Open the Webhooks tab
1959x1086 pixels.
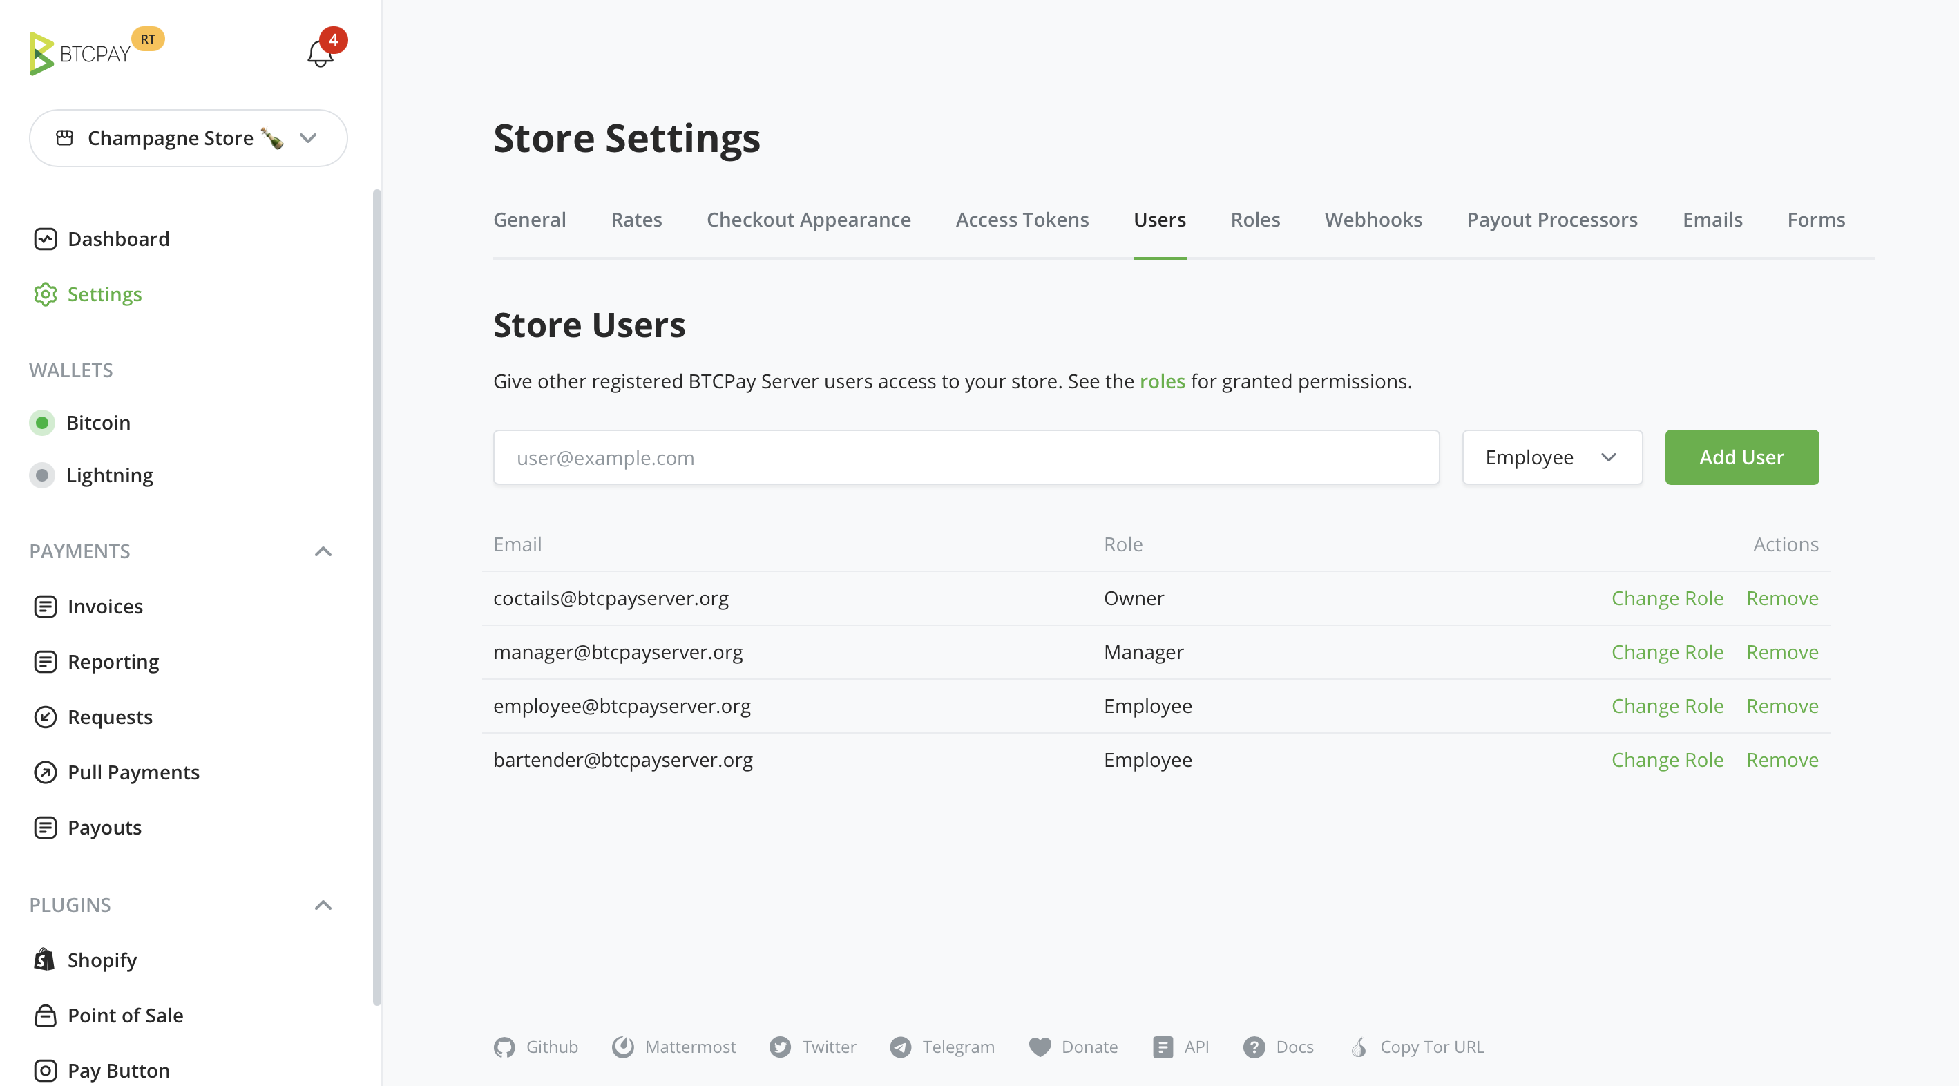(x=1373, y=220)
